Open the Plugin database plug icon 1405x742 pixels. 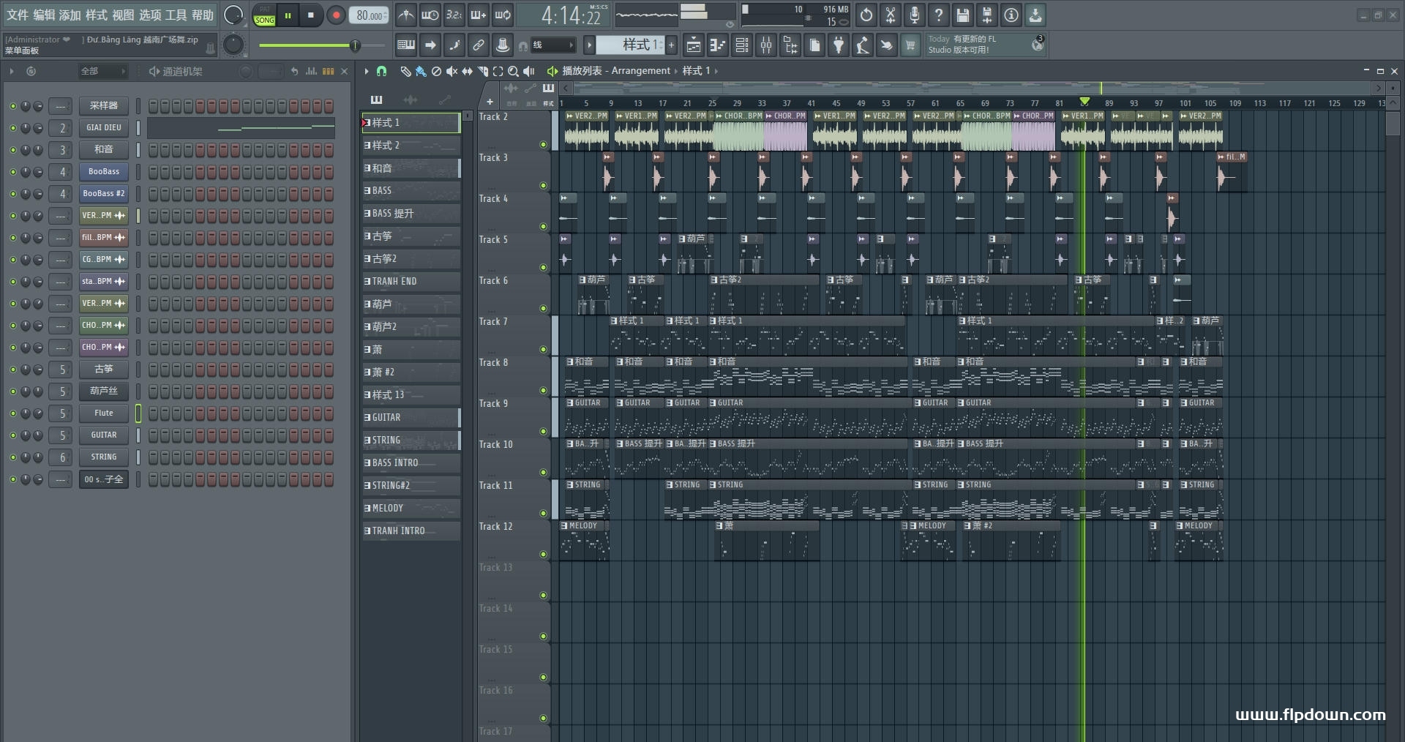pos(839,45)
